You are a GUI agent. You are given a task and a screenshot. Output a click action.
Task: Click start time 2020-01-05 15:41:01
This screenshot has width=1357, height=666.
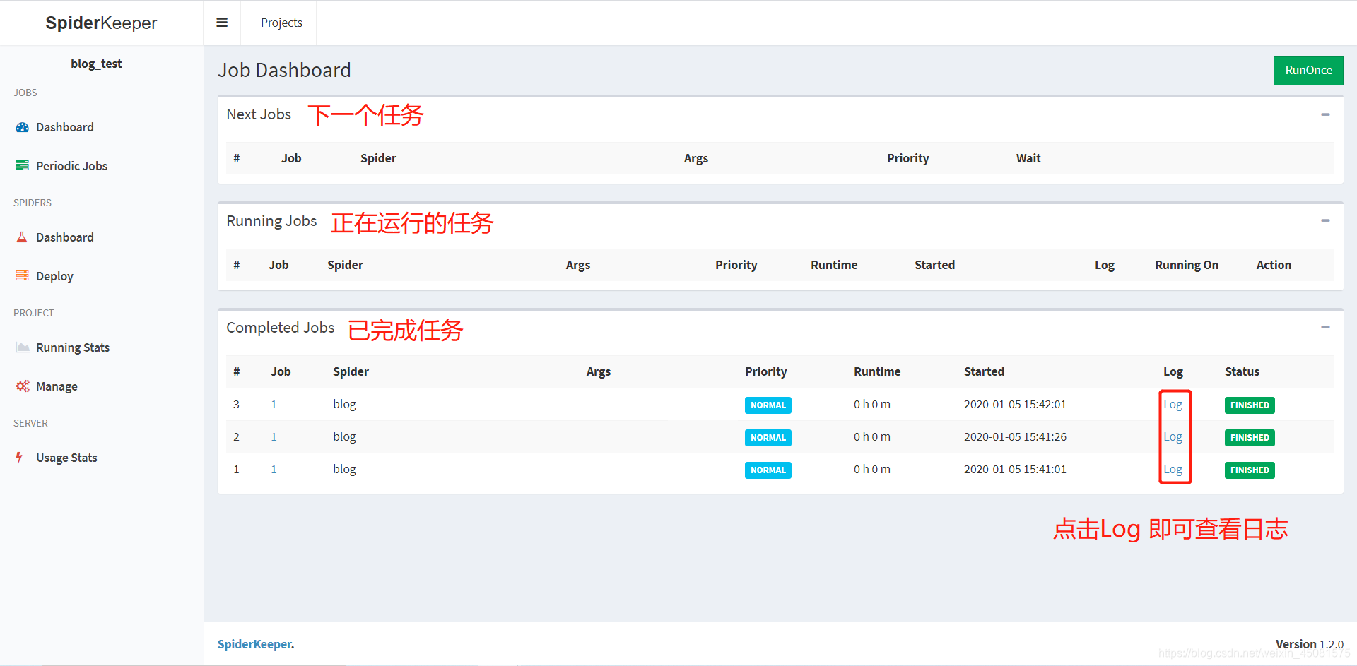[1015, 470]
